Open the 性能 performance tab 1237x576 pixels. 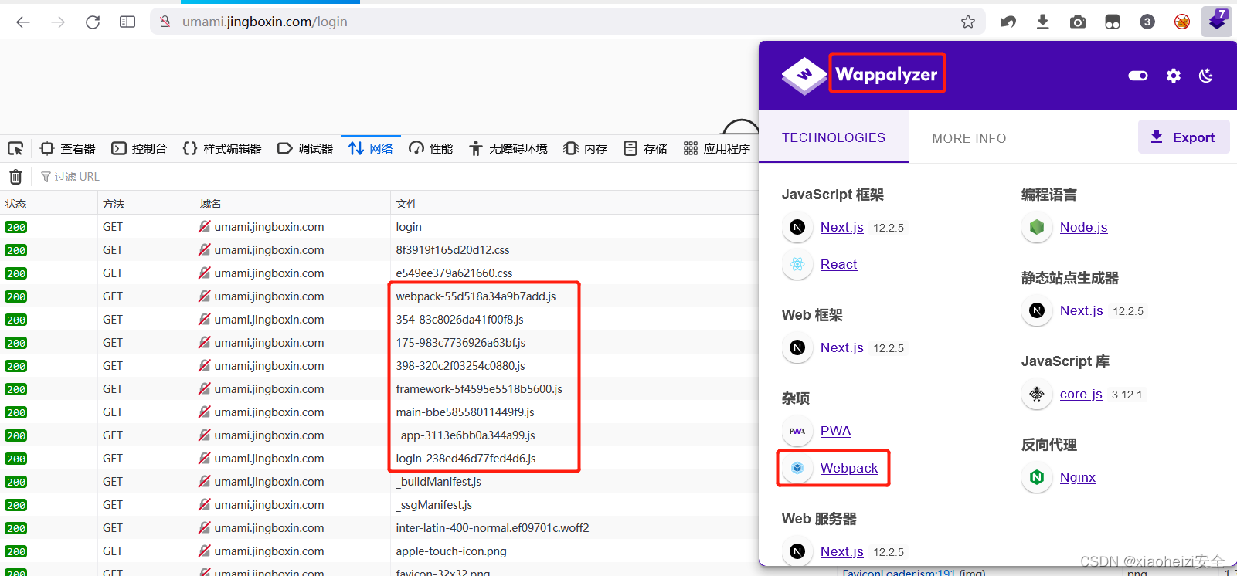tap(431, 148)
